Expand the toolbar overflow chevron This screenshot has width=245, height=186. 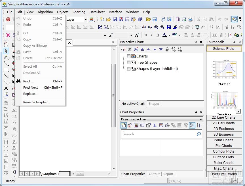(240, 19)
